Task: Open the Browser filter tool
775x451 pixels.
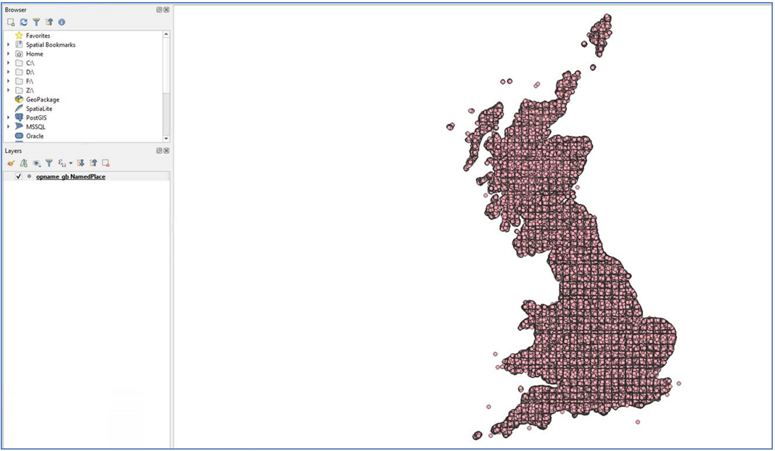Action: pyautogui.click(x=36, y=22)
